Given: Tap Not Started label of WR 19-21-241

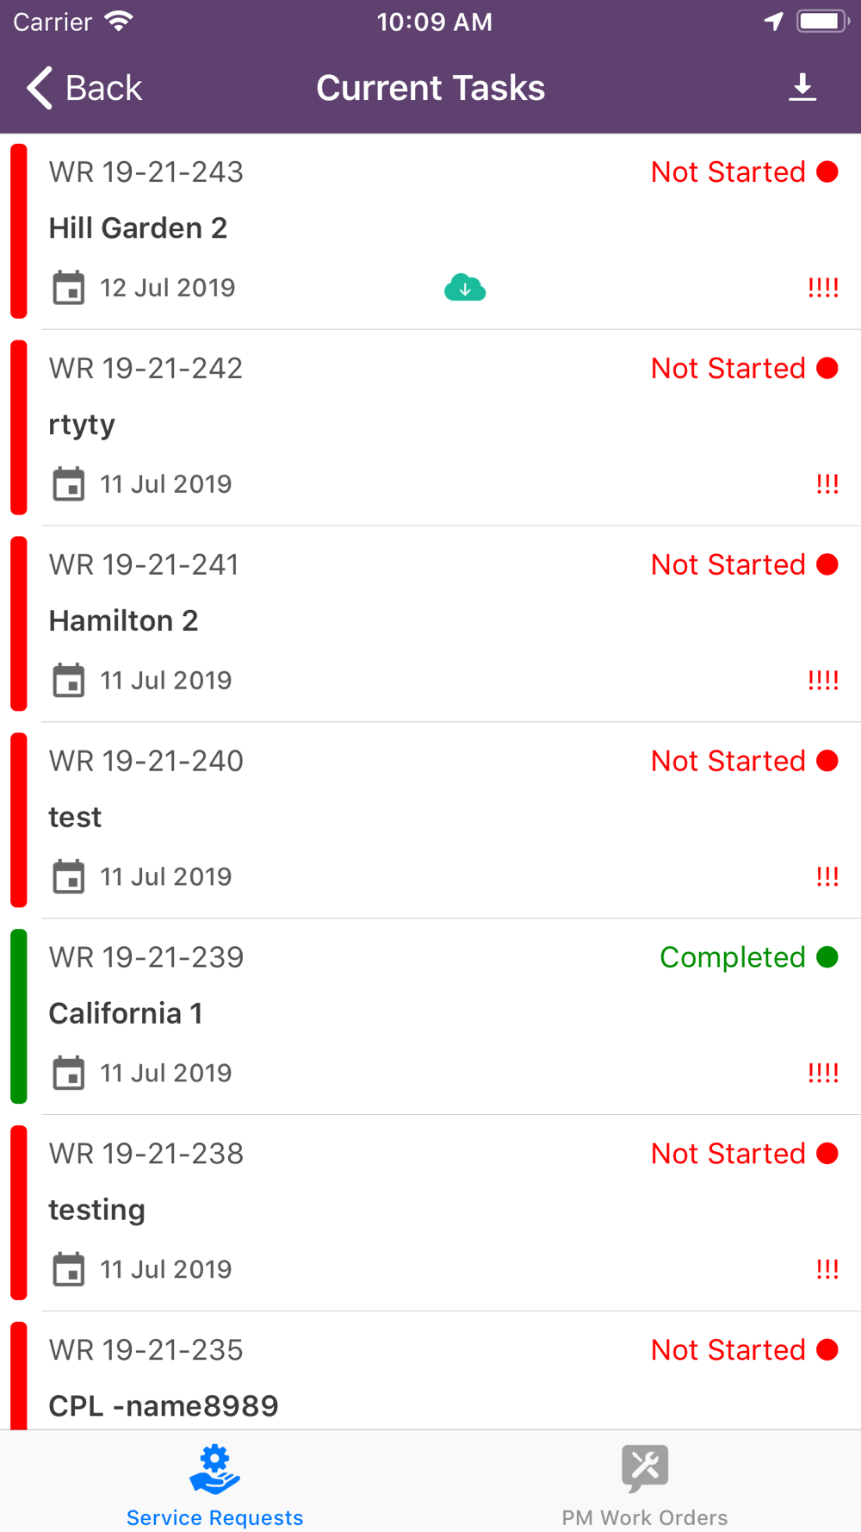Looking at the screenshot, I should 728,564.
